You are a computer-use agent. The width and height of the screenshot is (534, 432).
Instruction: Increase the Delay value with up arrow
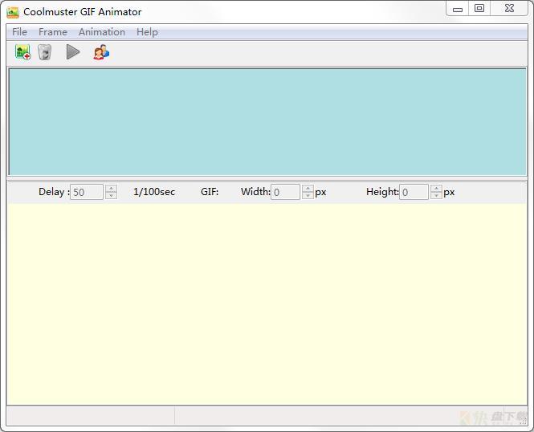(111, 188)
